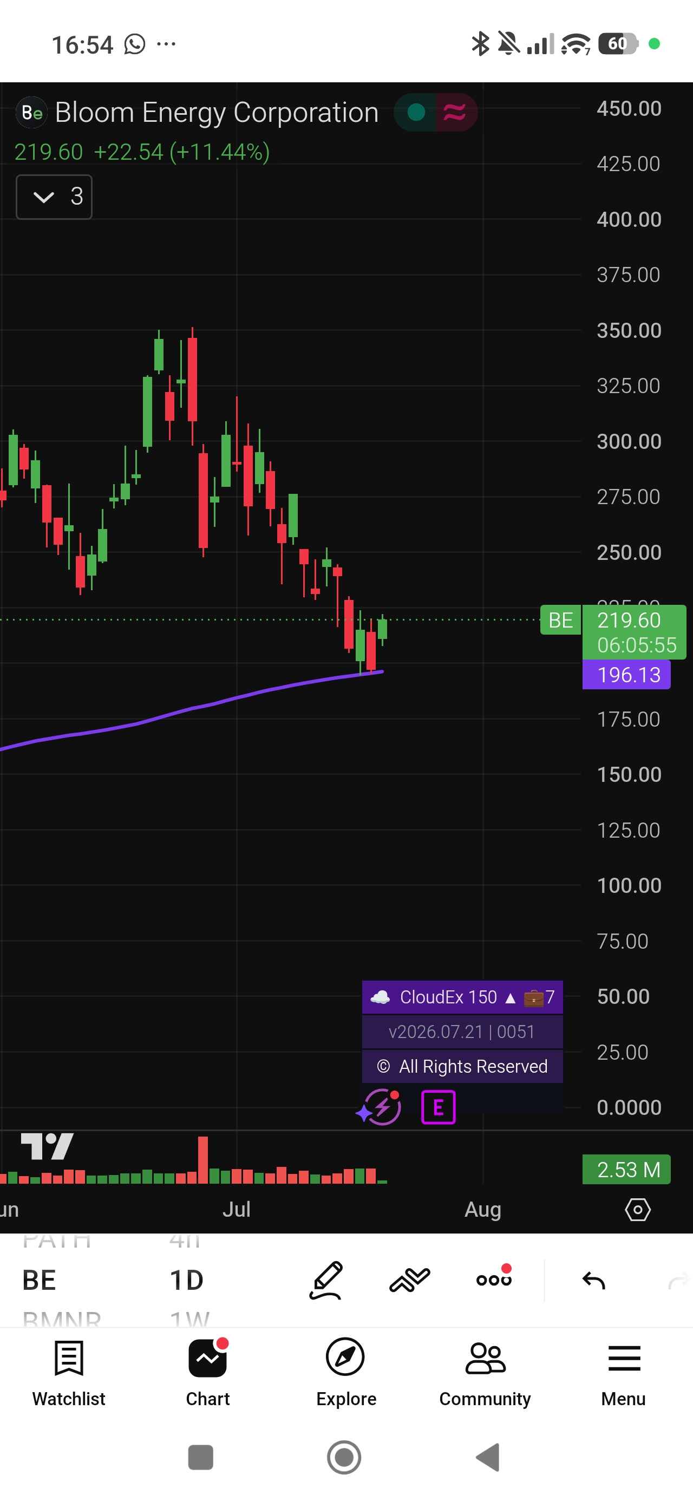Screen dimensions: 693x1501
Task: Tap the Android recent apps square button
Action: point(201,1457)
